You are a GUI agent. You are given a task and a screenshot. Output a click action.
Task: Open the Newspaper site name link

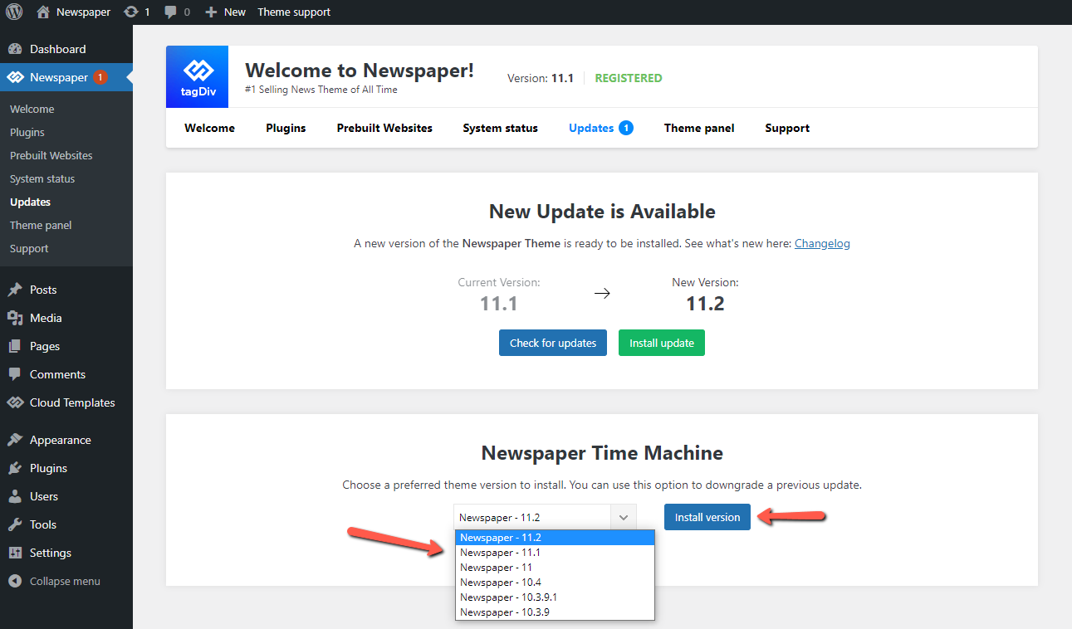tap(83, 12)
